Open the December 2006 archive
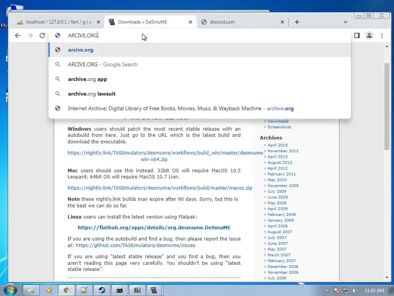The image size is (394, 296). [x=283, y=267]
